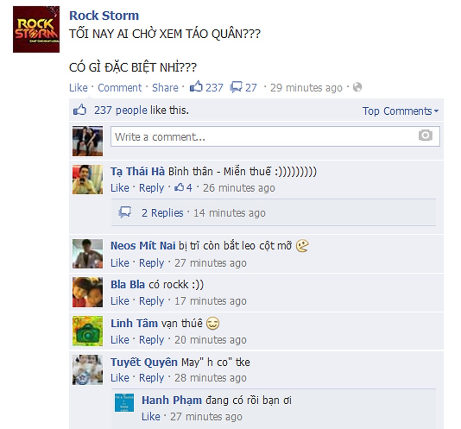Click the reply bubble icon beside 2 Replies
This screenshot has height=429, width=461.
125,212
